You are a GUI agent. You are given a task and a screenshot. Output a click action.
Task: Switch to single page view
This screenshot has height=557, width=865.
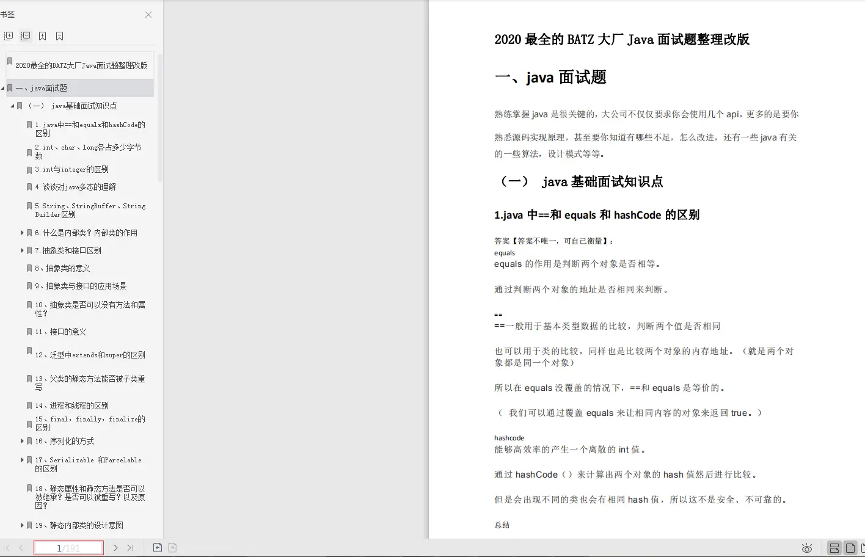(850, 548)
